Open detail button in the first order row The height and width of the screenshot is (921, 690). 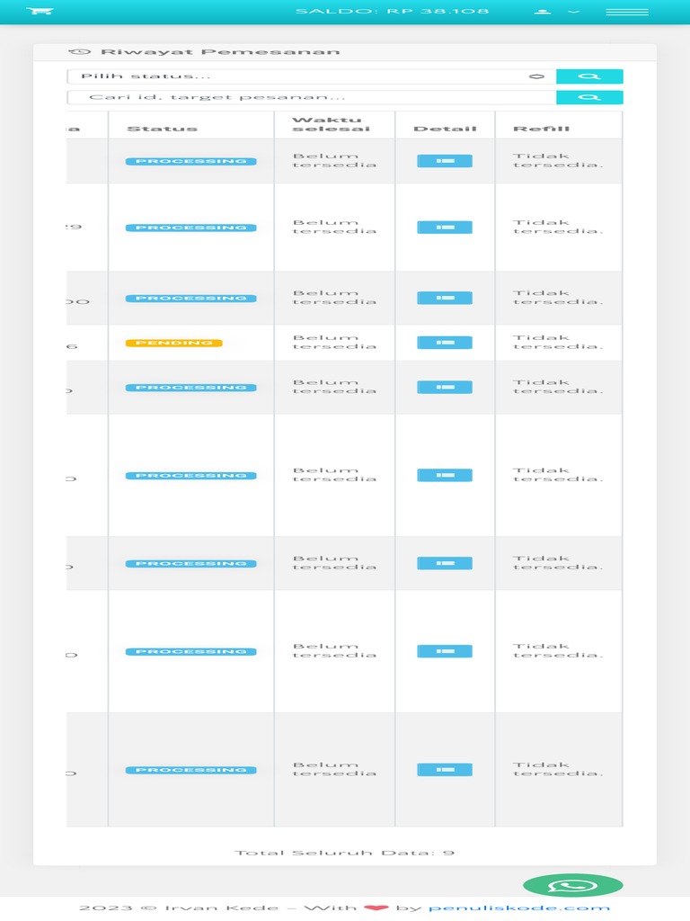[x=444, y=161]
